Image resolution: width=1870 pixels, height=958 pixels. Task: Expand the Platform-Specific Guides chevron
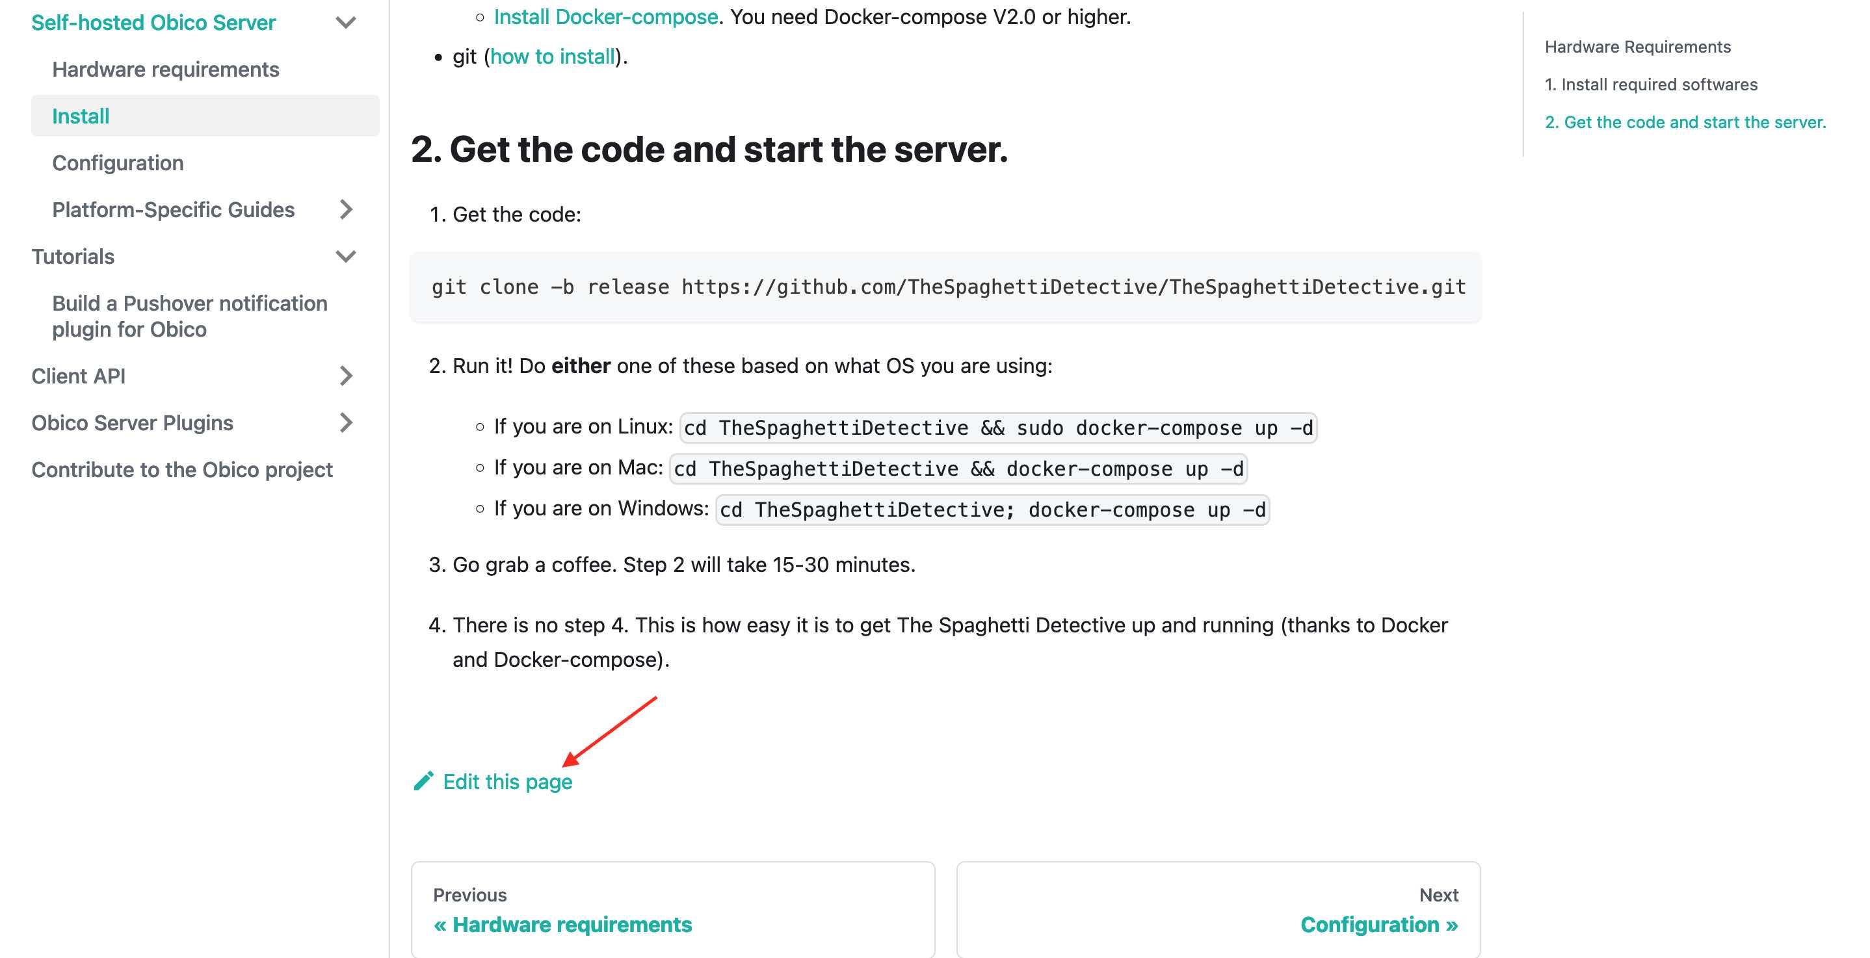[x=347, y=210]
